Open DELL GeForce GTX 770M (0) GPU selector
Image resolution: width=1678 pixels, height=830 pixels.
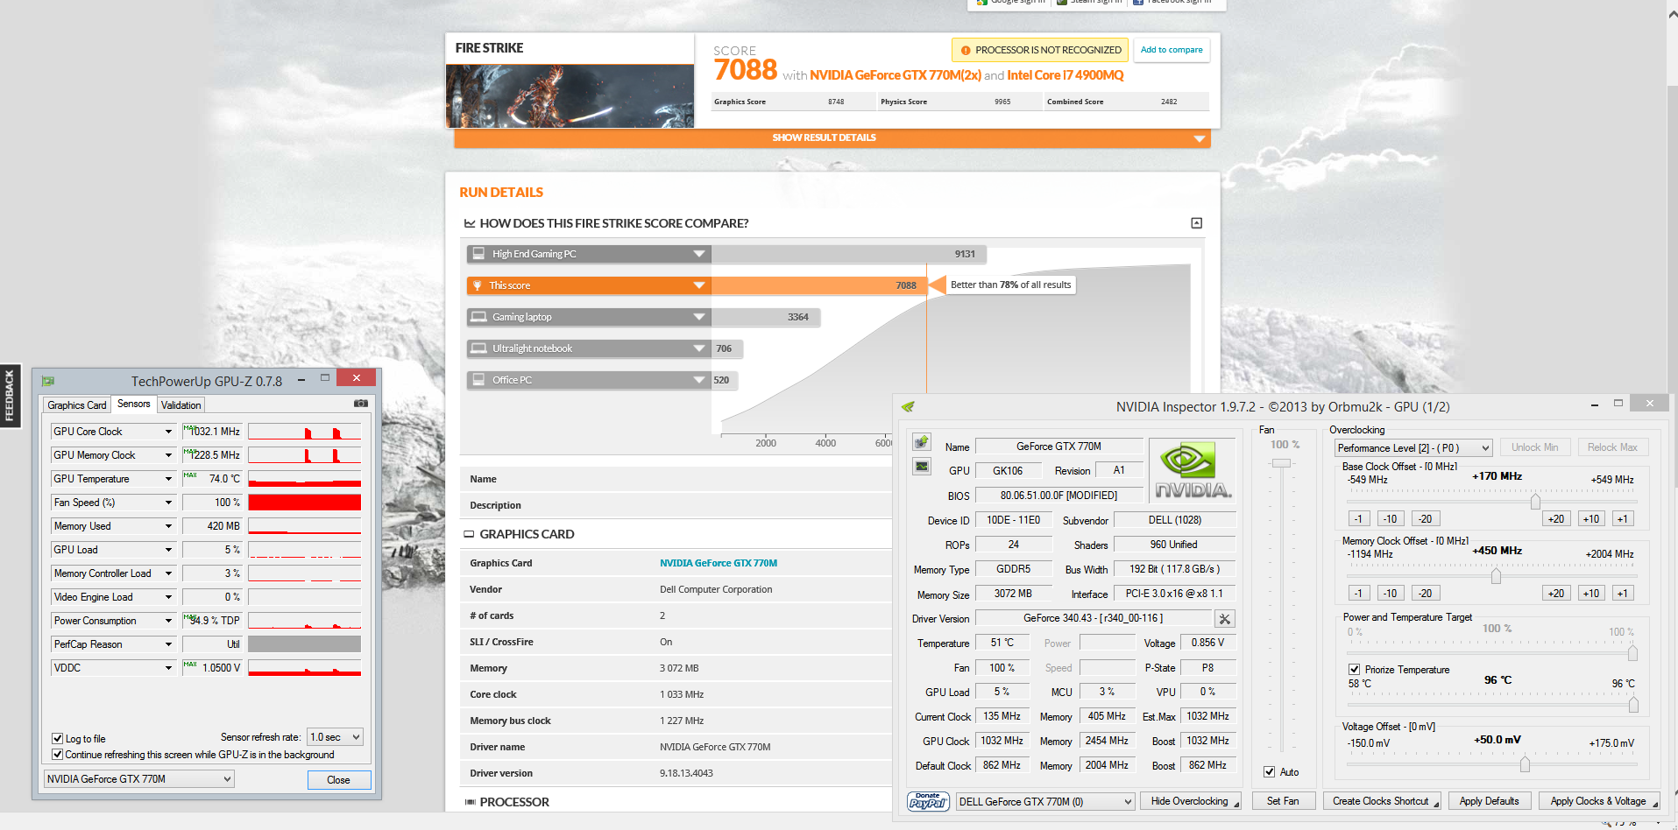click(1044, 801)
